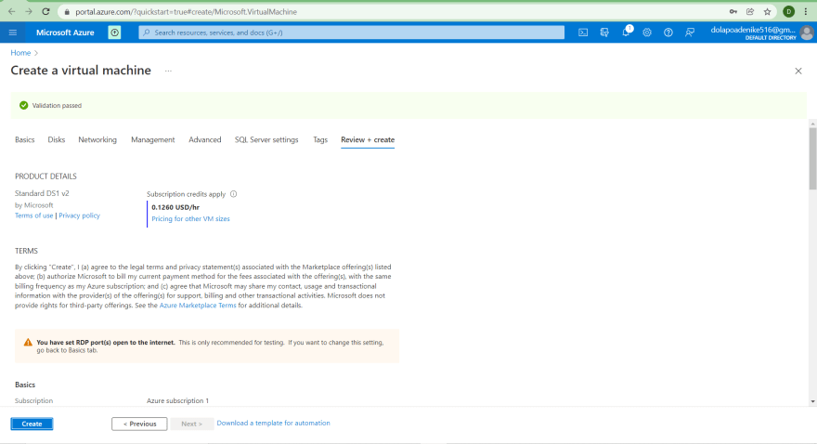Click the browser address bar URL
Image resolution: width=817 pixels, height=444 pixels.
186,11
